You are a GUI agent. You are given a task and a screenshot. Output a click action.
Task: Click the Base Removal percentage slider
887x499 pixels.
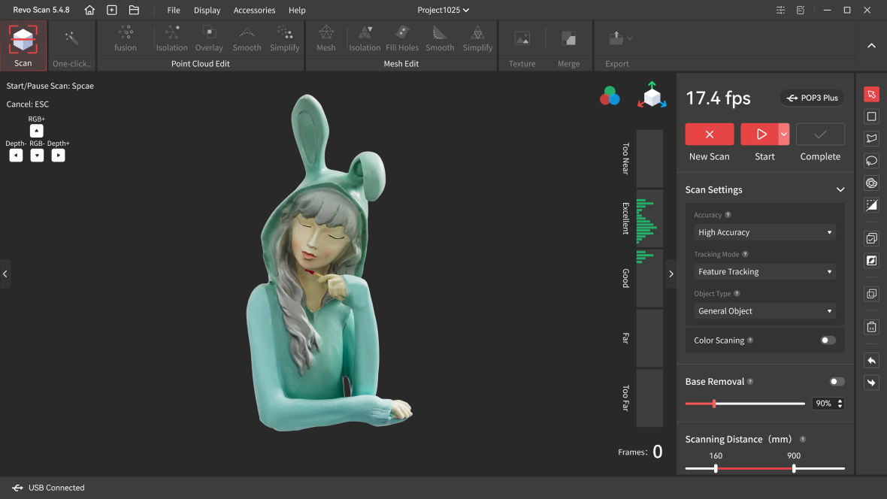[714, 404]
